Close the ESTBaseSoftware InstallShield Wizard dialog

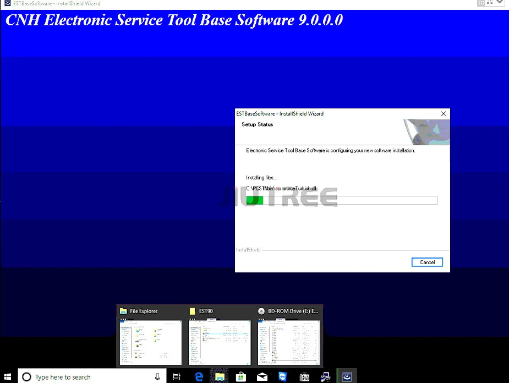[444, 113]
